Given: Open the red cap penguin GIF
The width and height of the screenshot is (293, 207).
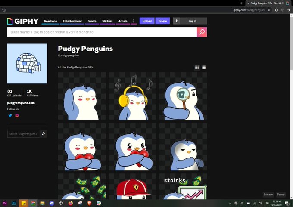Looking at the screenshot, I should 132,186.
